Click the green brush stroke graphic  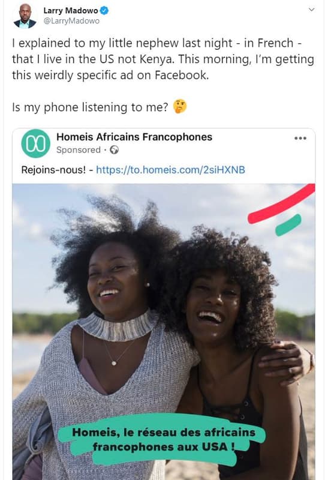point(288,226)
